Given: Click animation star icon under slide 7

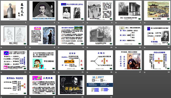Looking at the screenshot, I should click(x=1, y=47).
